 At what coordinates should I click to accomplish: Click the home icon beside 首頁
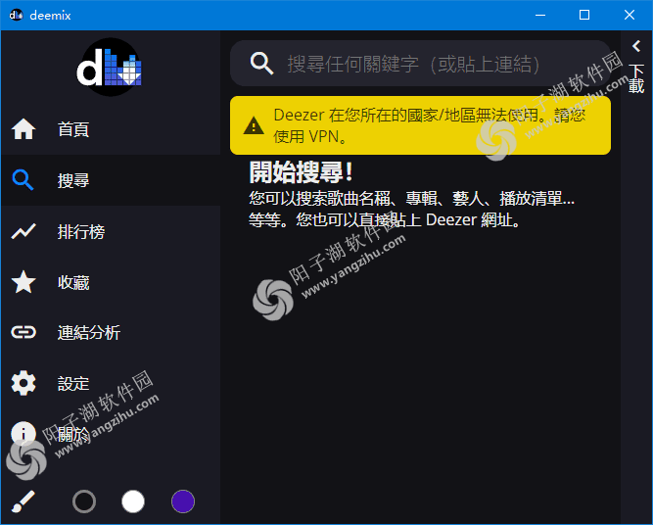23,129
